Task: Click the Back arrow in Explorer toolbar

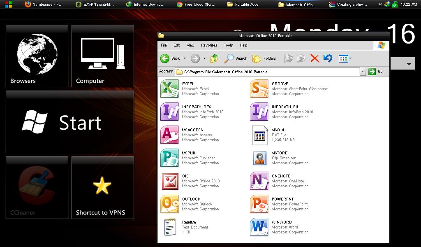Action: pyautogui.click(x=165, y=58)
